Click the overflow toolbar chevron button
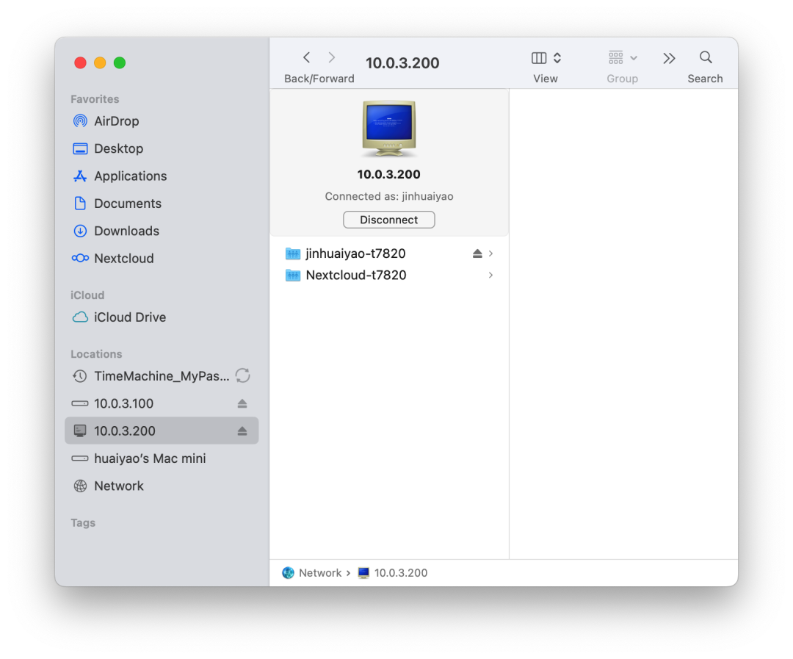 point(669,57)
